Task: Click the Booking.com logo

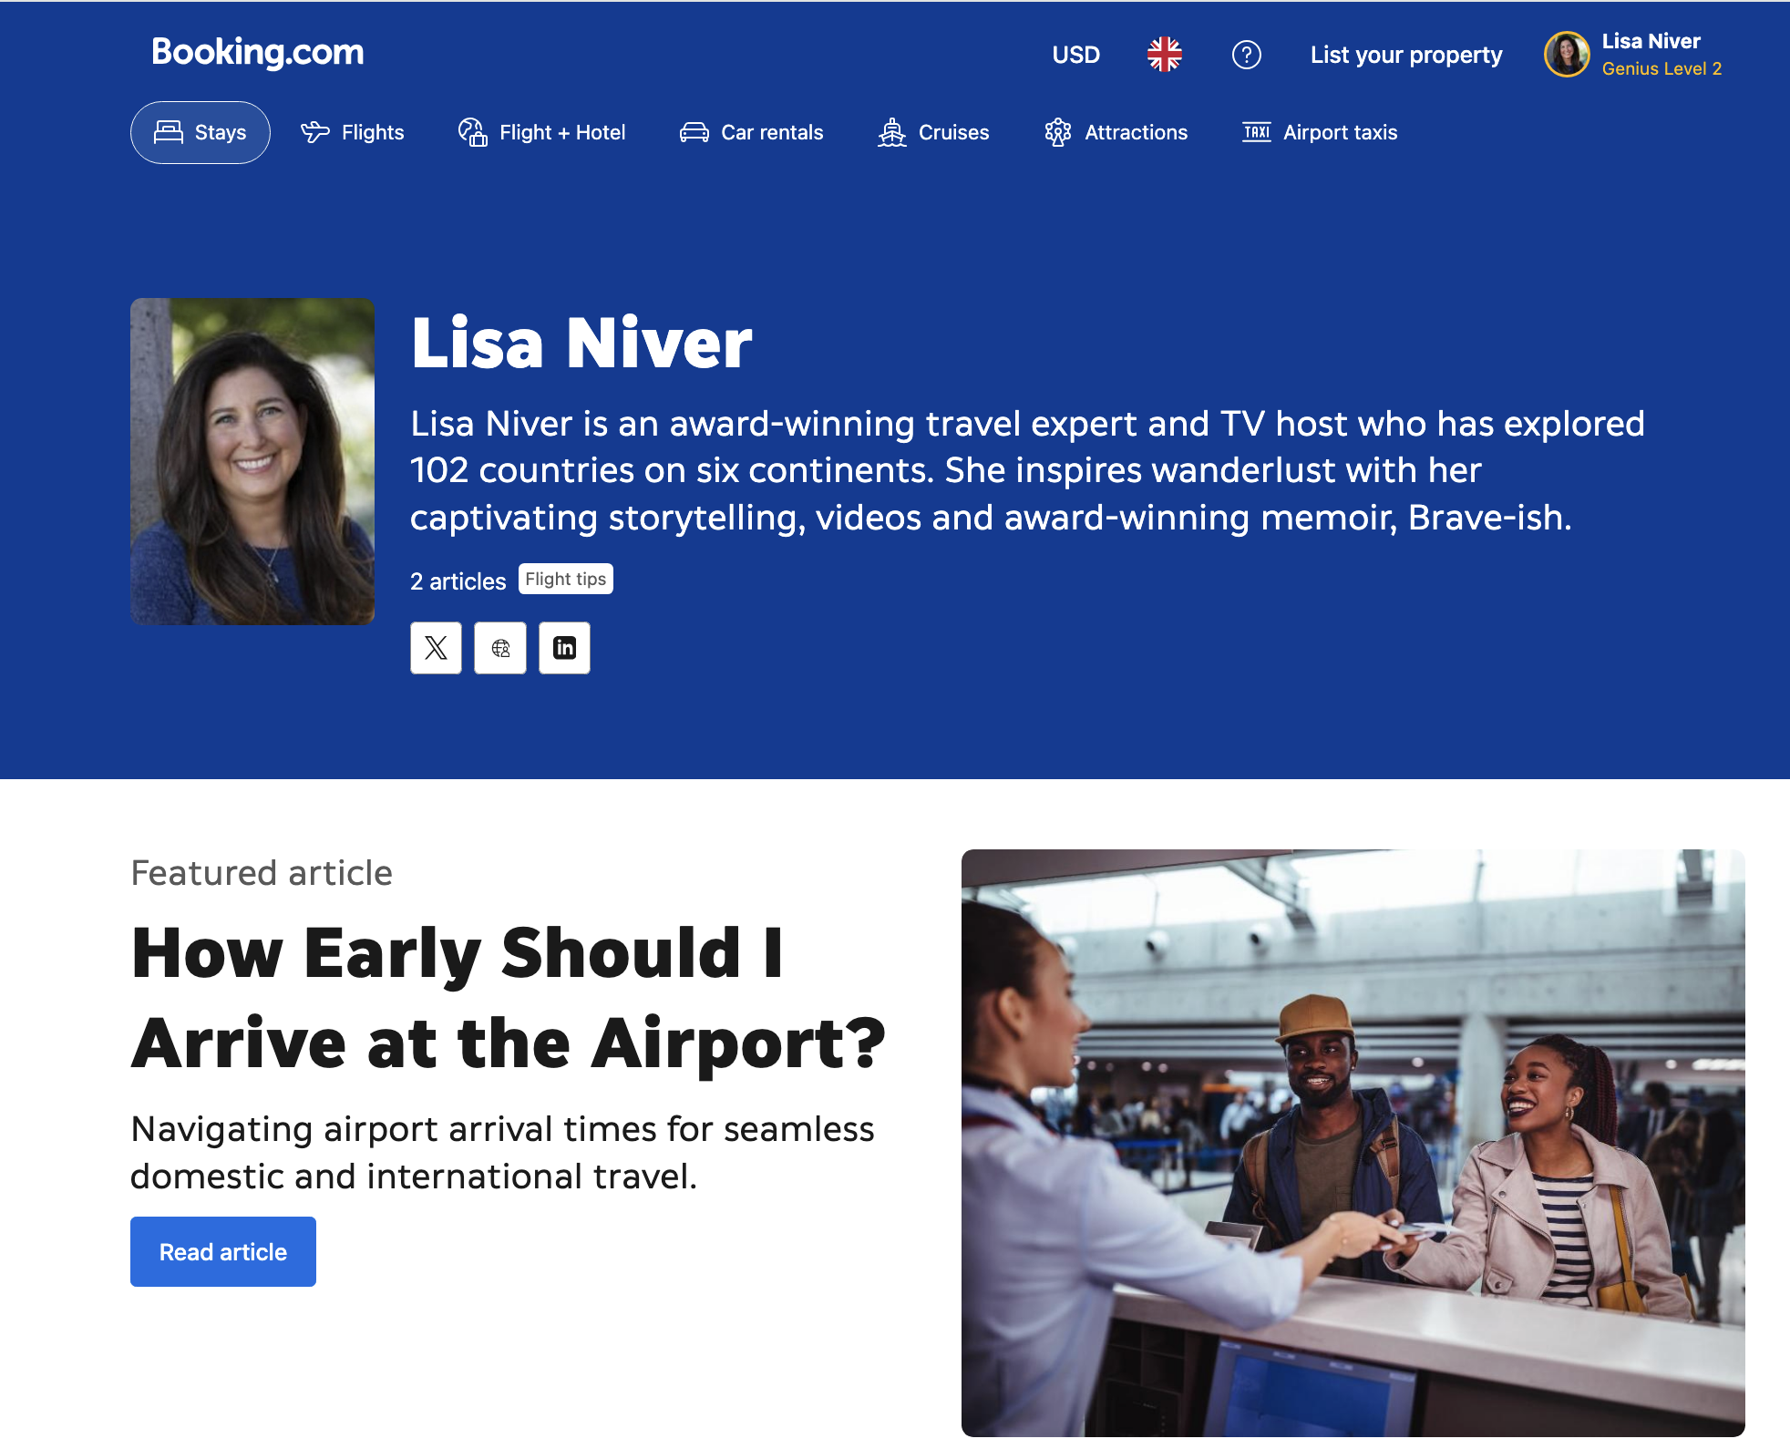Action: click(x=258, y=52)
